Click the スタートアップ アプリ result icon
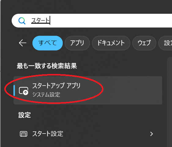This screenshot has height=147, width=172. 24,91
